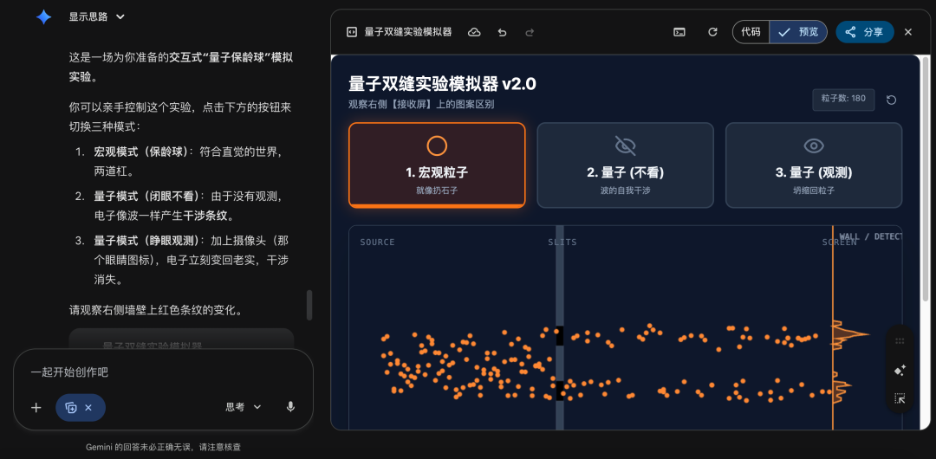Screen dimensions: 936x459
Task: Click the cloud saved status icon
Action: coord(474,32)
